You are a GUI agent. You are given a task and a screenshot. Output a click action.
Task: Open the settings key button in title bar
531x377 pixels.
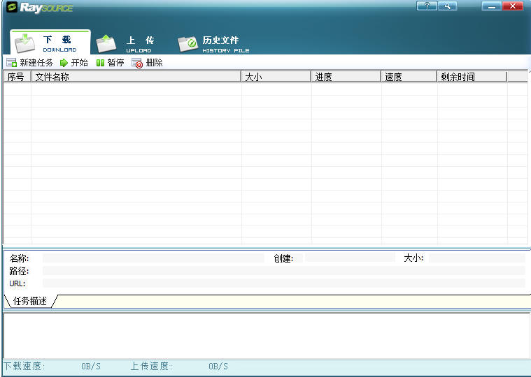pyautogui.click(x=446, y=6)
